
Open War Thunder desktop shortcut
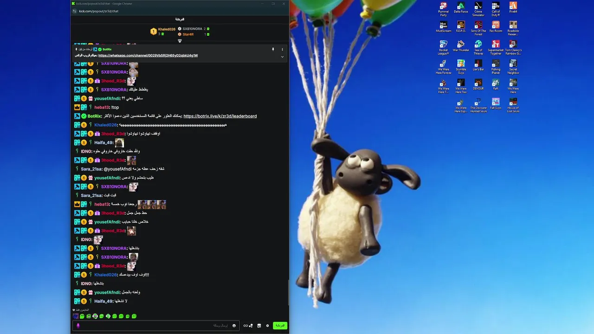pos(461,46)
